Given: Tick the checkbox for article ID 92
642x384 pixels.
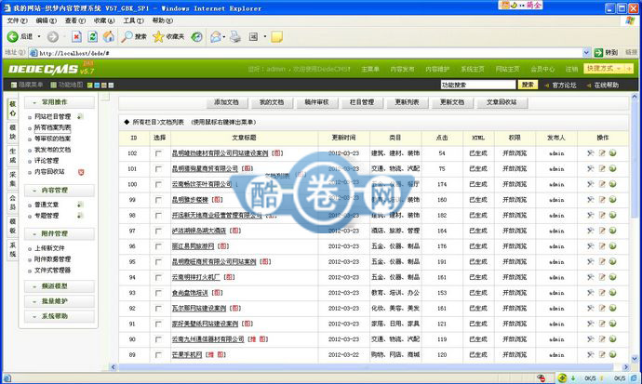Looking at the screenshot, I should [158, 309].
